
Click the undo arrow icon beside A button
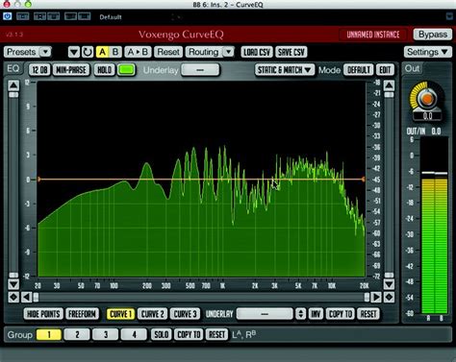click(88, 52)
